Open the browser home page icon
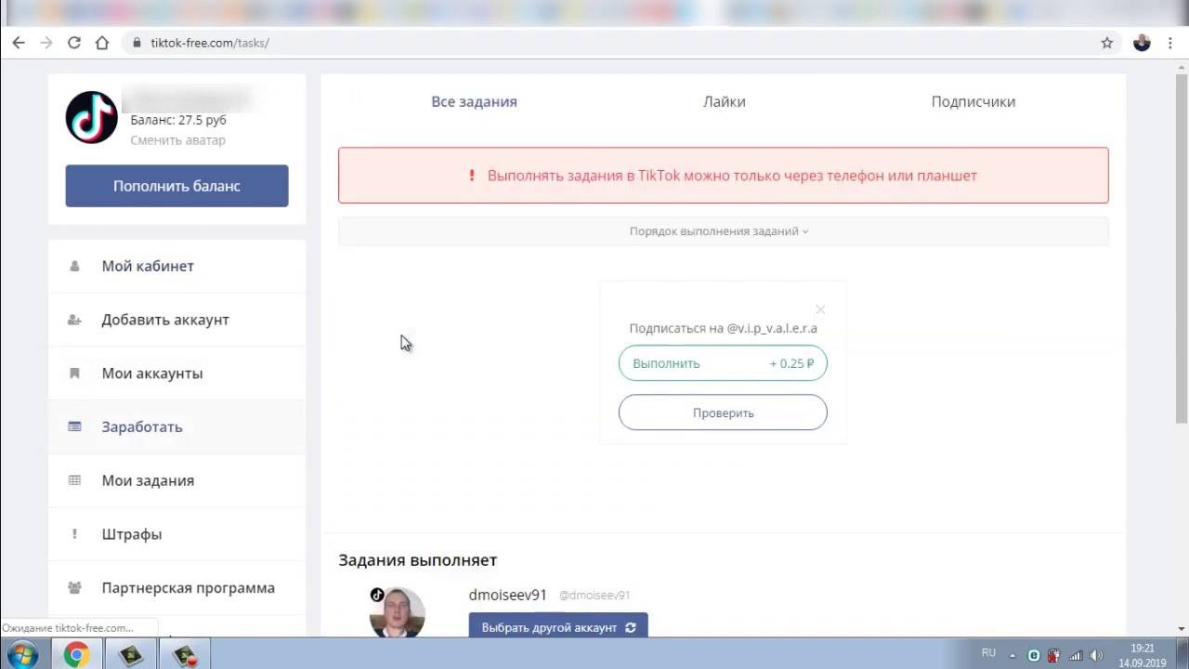The height and width of the screenshot is (669, 1189). click(x=102, y=43)
